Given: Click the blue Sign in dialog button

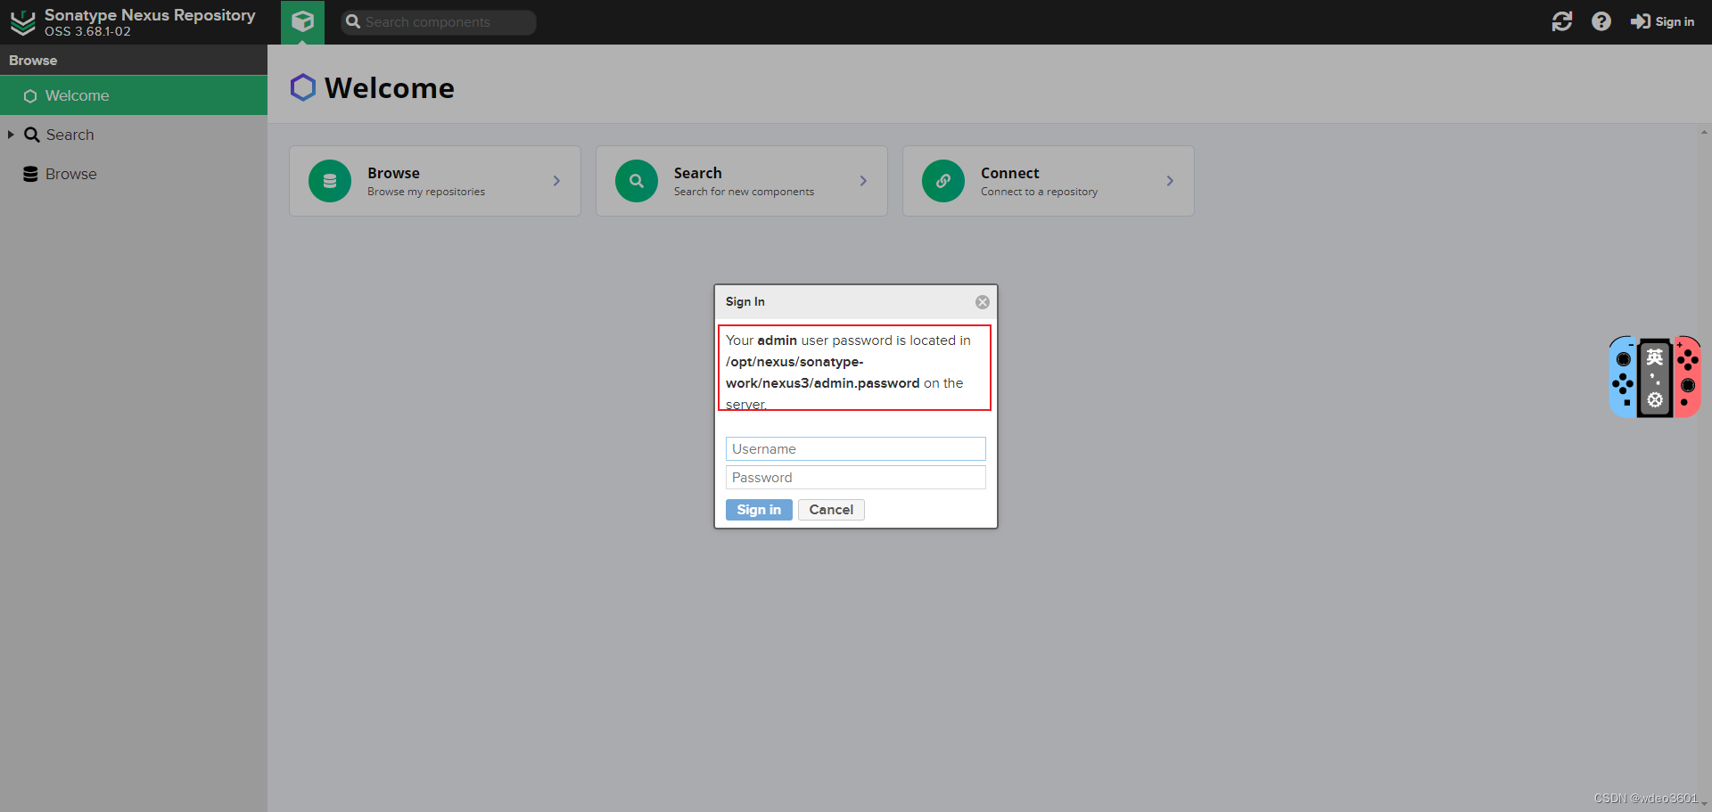Looking at the screenshot, I should coord(759,509).
